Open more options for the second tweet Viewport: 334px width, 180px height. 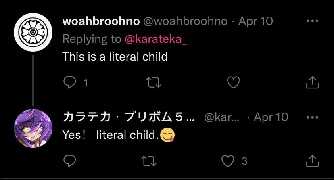(313, 117)
